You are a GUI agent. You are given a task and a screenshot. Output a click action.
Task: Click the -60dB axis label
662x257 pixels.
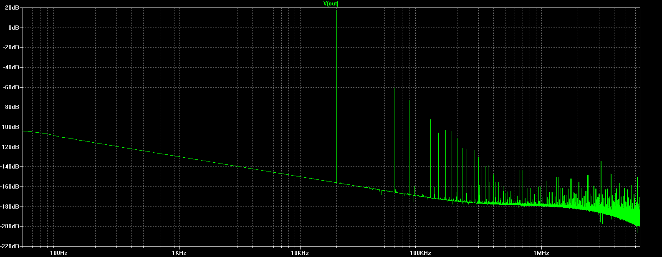click(12, 87)
